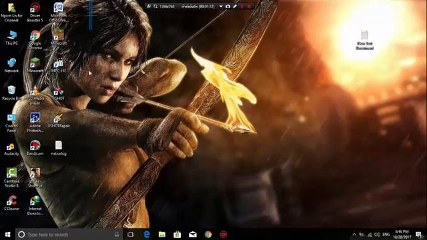
Task: Activate the Cortana microphone icon
Action: [x=117, y=234]
